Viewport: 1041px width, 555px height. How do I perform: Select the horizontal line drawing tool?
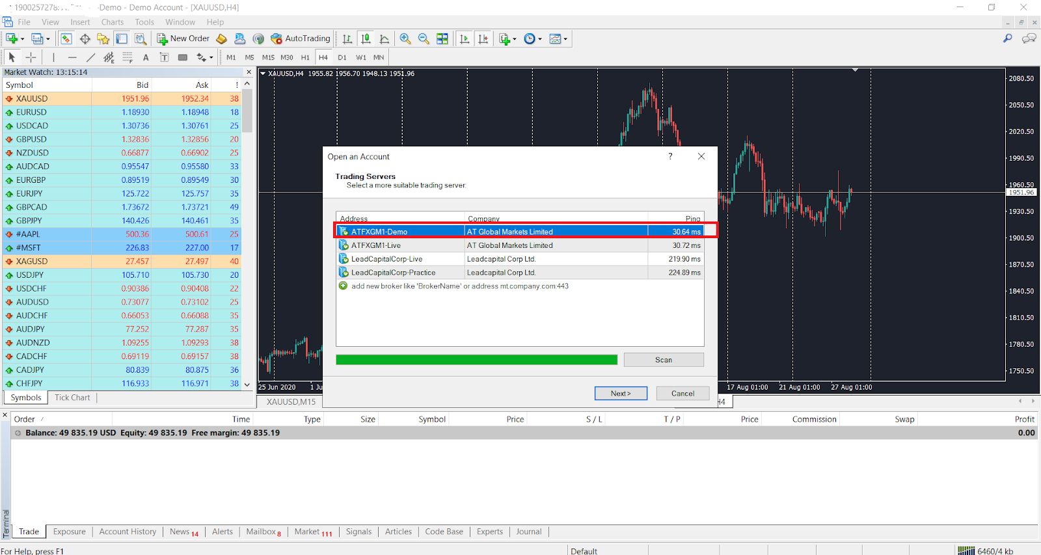(x=72, y=57)
